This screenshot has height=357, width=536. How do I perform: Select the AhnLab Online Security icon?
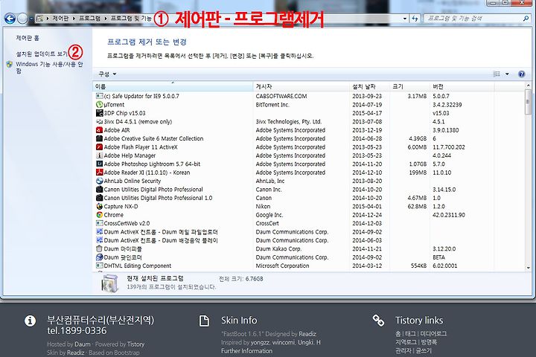pyautogui.click(x=100, y=181)
